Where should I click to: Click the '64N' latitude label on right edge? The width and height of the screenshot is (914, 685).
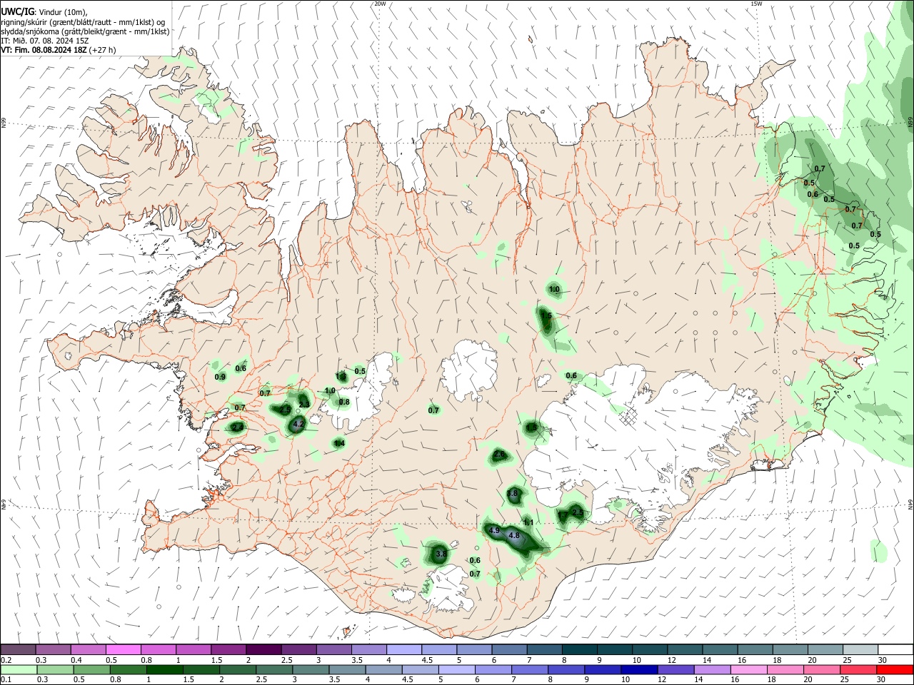click(x=910, y=503)
